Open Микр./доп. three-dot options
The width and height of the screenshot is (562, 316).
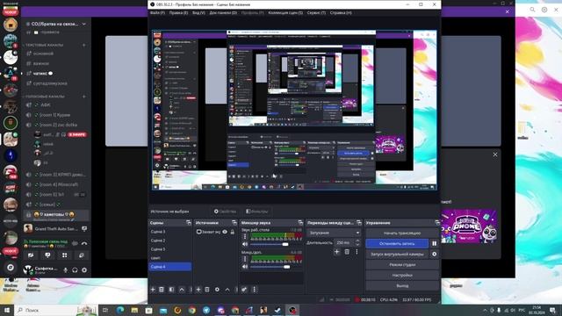[x=245, y=259]
